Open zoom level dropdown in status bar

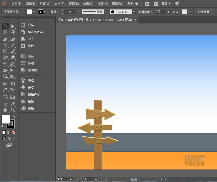[71, 179]
